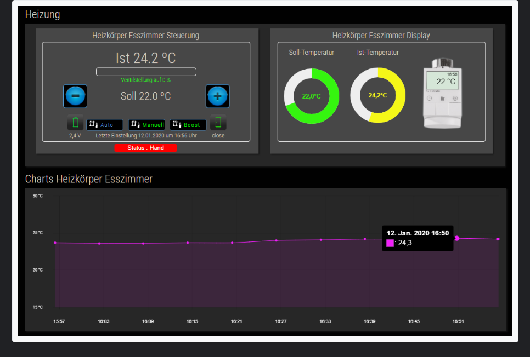
Task: Click the valve position progress bar
Action: [x=146, y=72]
